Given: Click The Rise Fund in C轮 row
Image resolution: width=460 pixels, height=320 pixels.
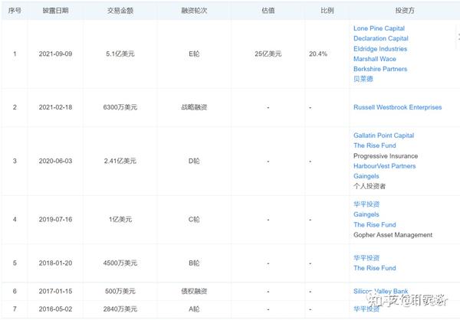Looking at the screenshot, I should (375, 224).
